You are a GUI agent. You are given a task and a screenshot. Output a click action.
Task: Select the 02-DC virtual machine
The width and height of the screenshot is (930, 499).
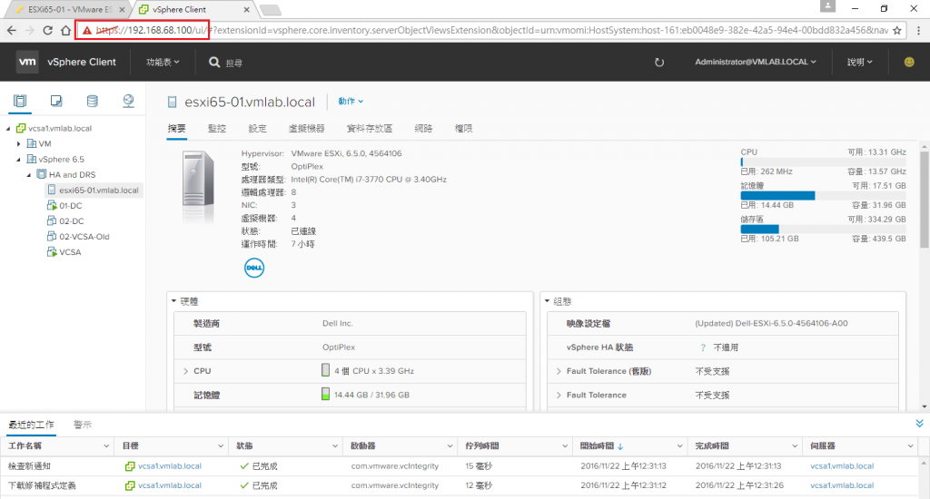click(71, 221)
